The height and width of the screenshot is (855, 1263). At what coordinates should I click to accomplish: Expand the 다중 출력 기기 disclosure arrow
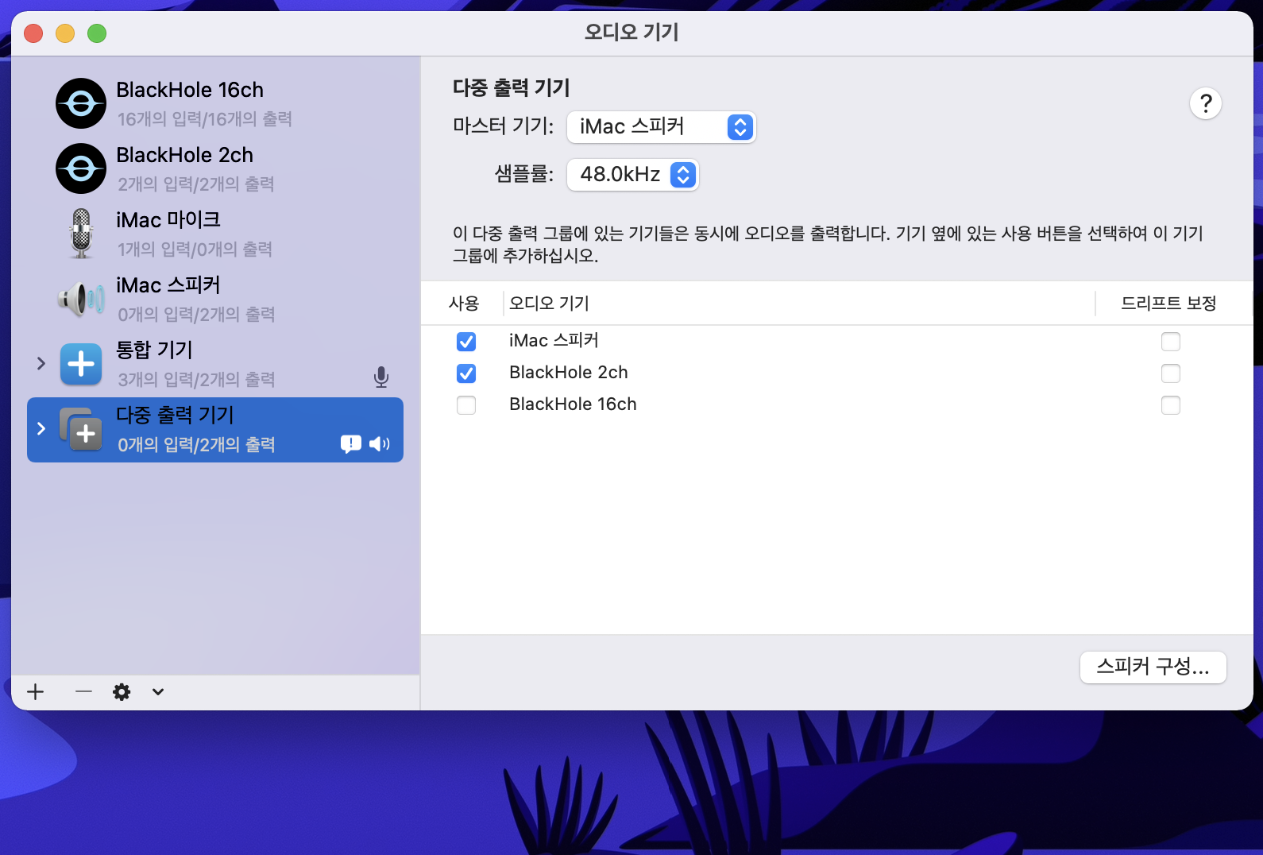coord(41,428)
